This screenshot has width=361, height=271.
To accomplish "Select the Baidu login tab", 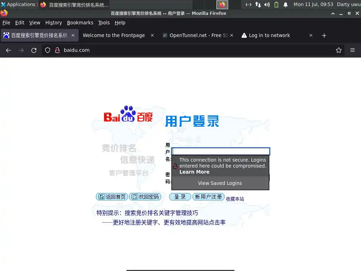I will point(39,35).
